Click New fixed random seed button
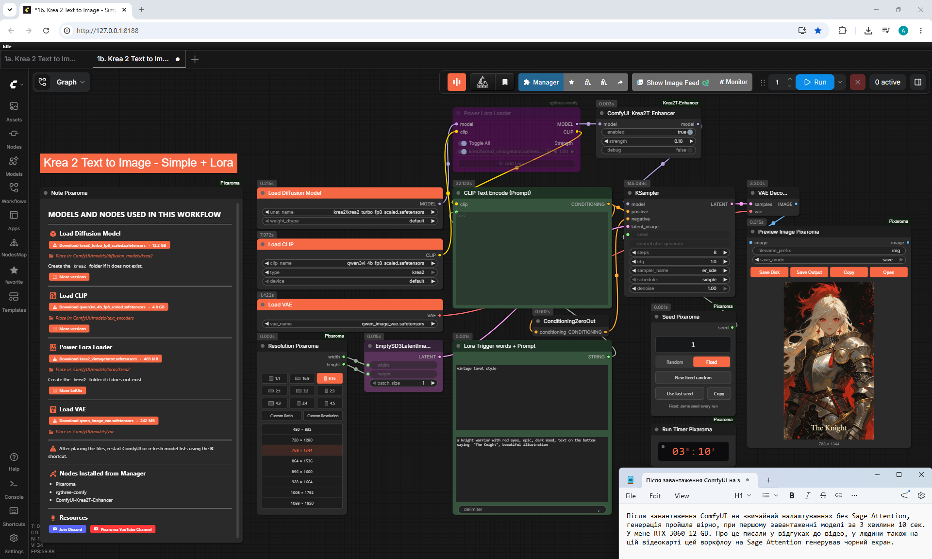Viewport: 932px width, 559px height. tap(693, 378)
